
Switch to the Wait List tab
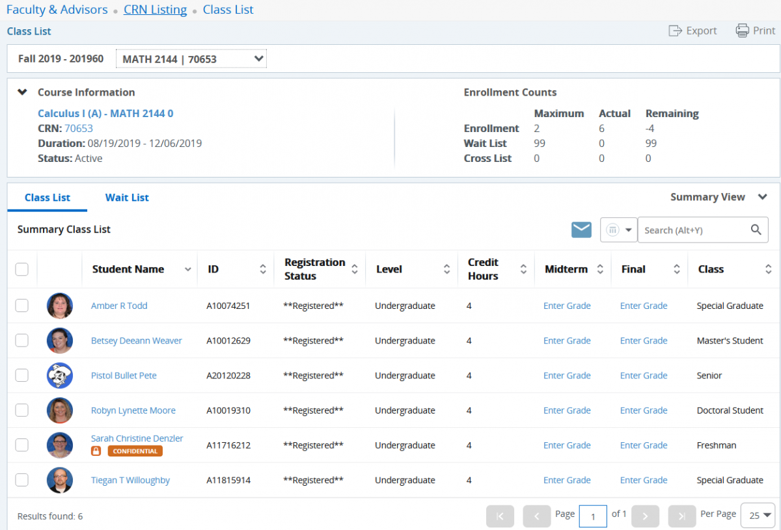127,198
